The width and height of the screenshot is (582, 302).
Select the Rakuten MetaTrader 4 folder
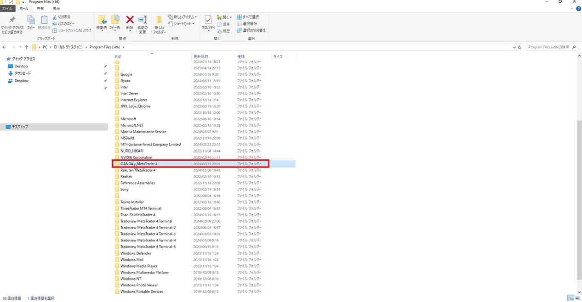(x=138, y=170)
